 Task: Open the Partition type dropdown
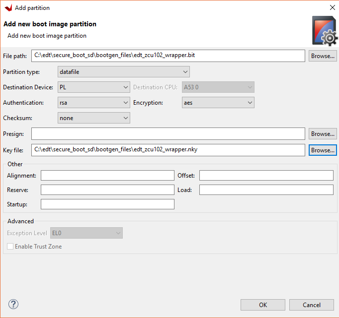(x=124, y=72)
